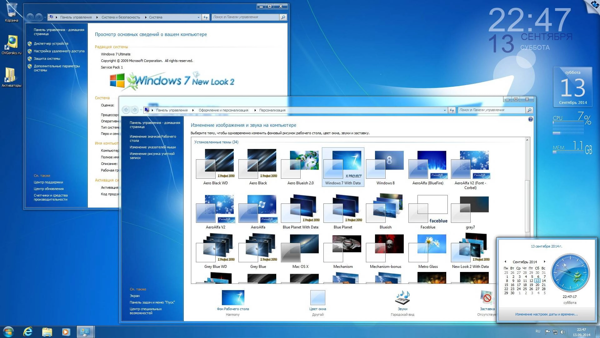
Task: Click the forward arrow in Personalization window
Action: pyautogui.click(x=135, y=110)
